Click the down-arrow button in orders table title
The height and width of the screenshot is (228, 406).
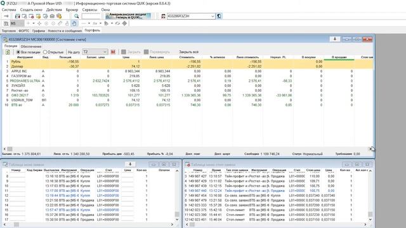[x=130, y=165]
